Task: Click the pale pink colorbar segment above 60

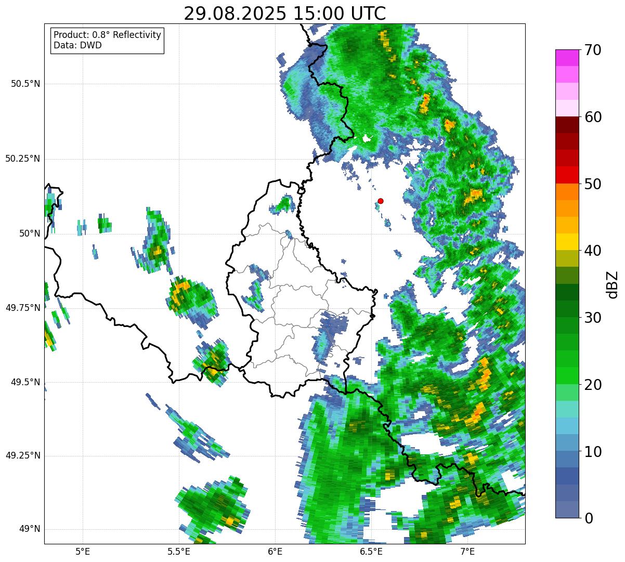Action: tap(567, 108)
